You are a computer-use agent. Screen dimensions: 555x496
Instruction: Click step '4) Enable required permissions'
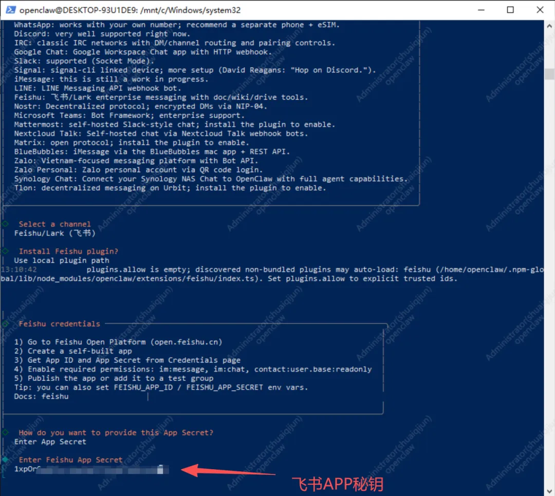pos(193,369)
